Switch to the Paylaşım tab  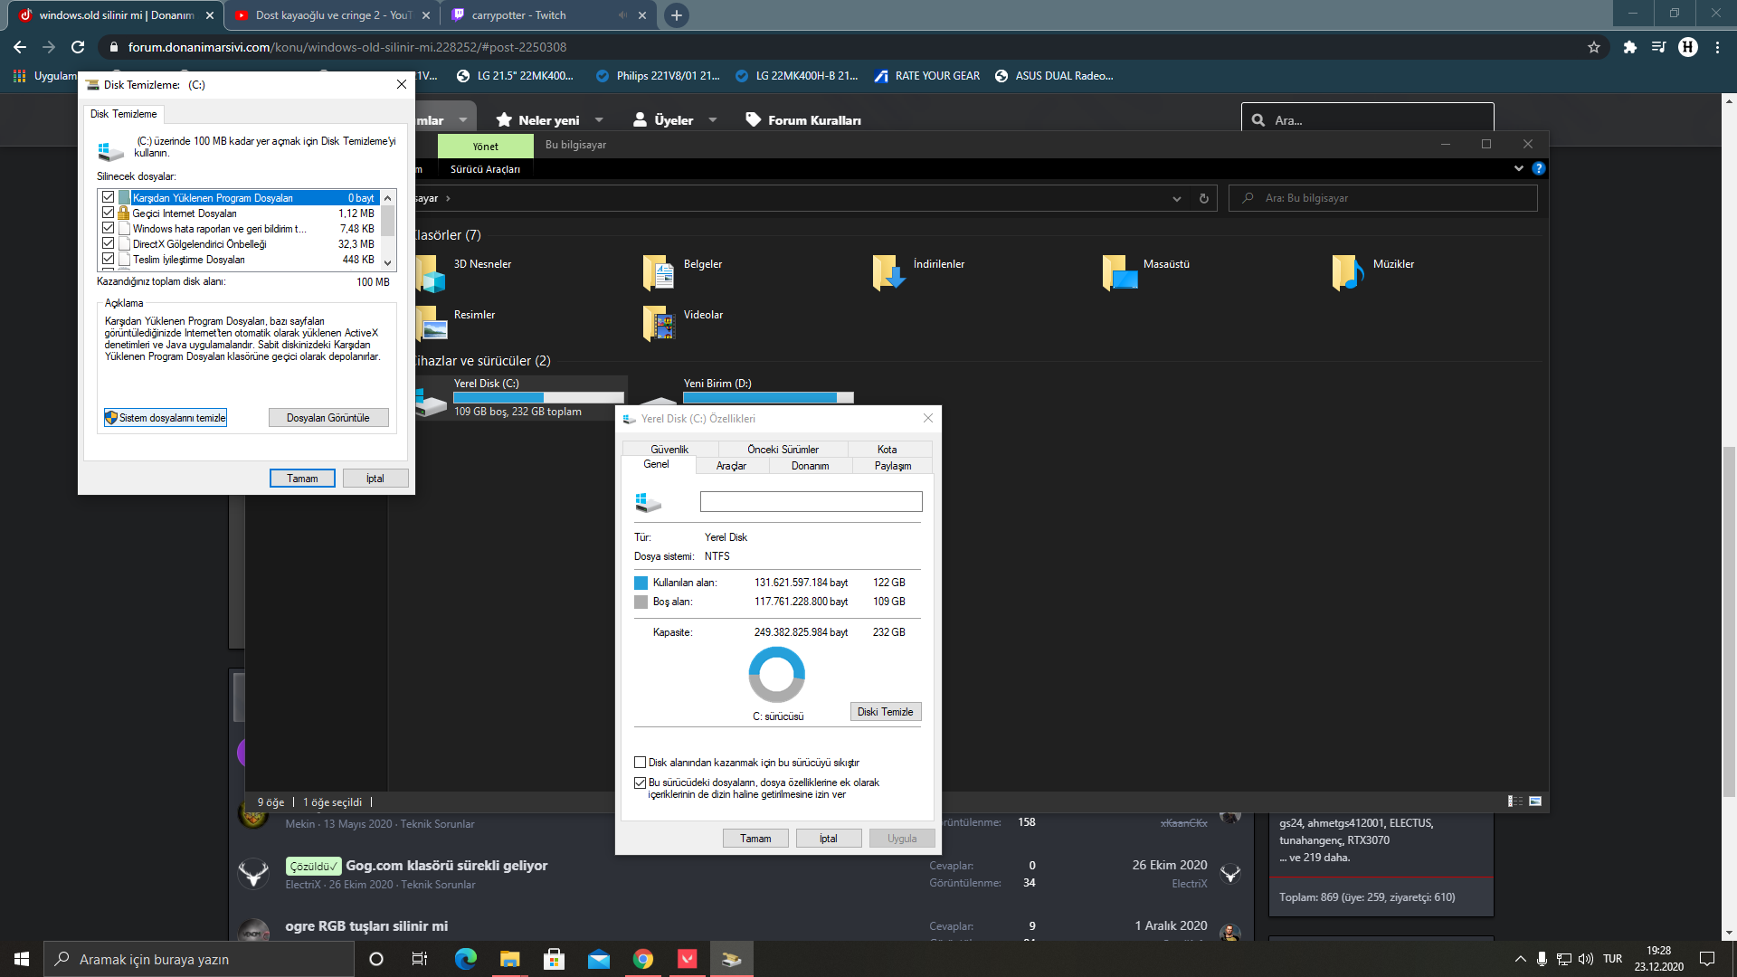[x=892, y=466]
